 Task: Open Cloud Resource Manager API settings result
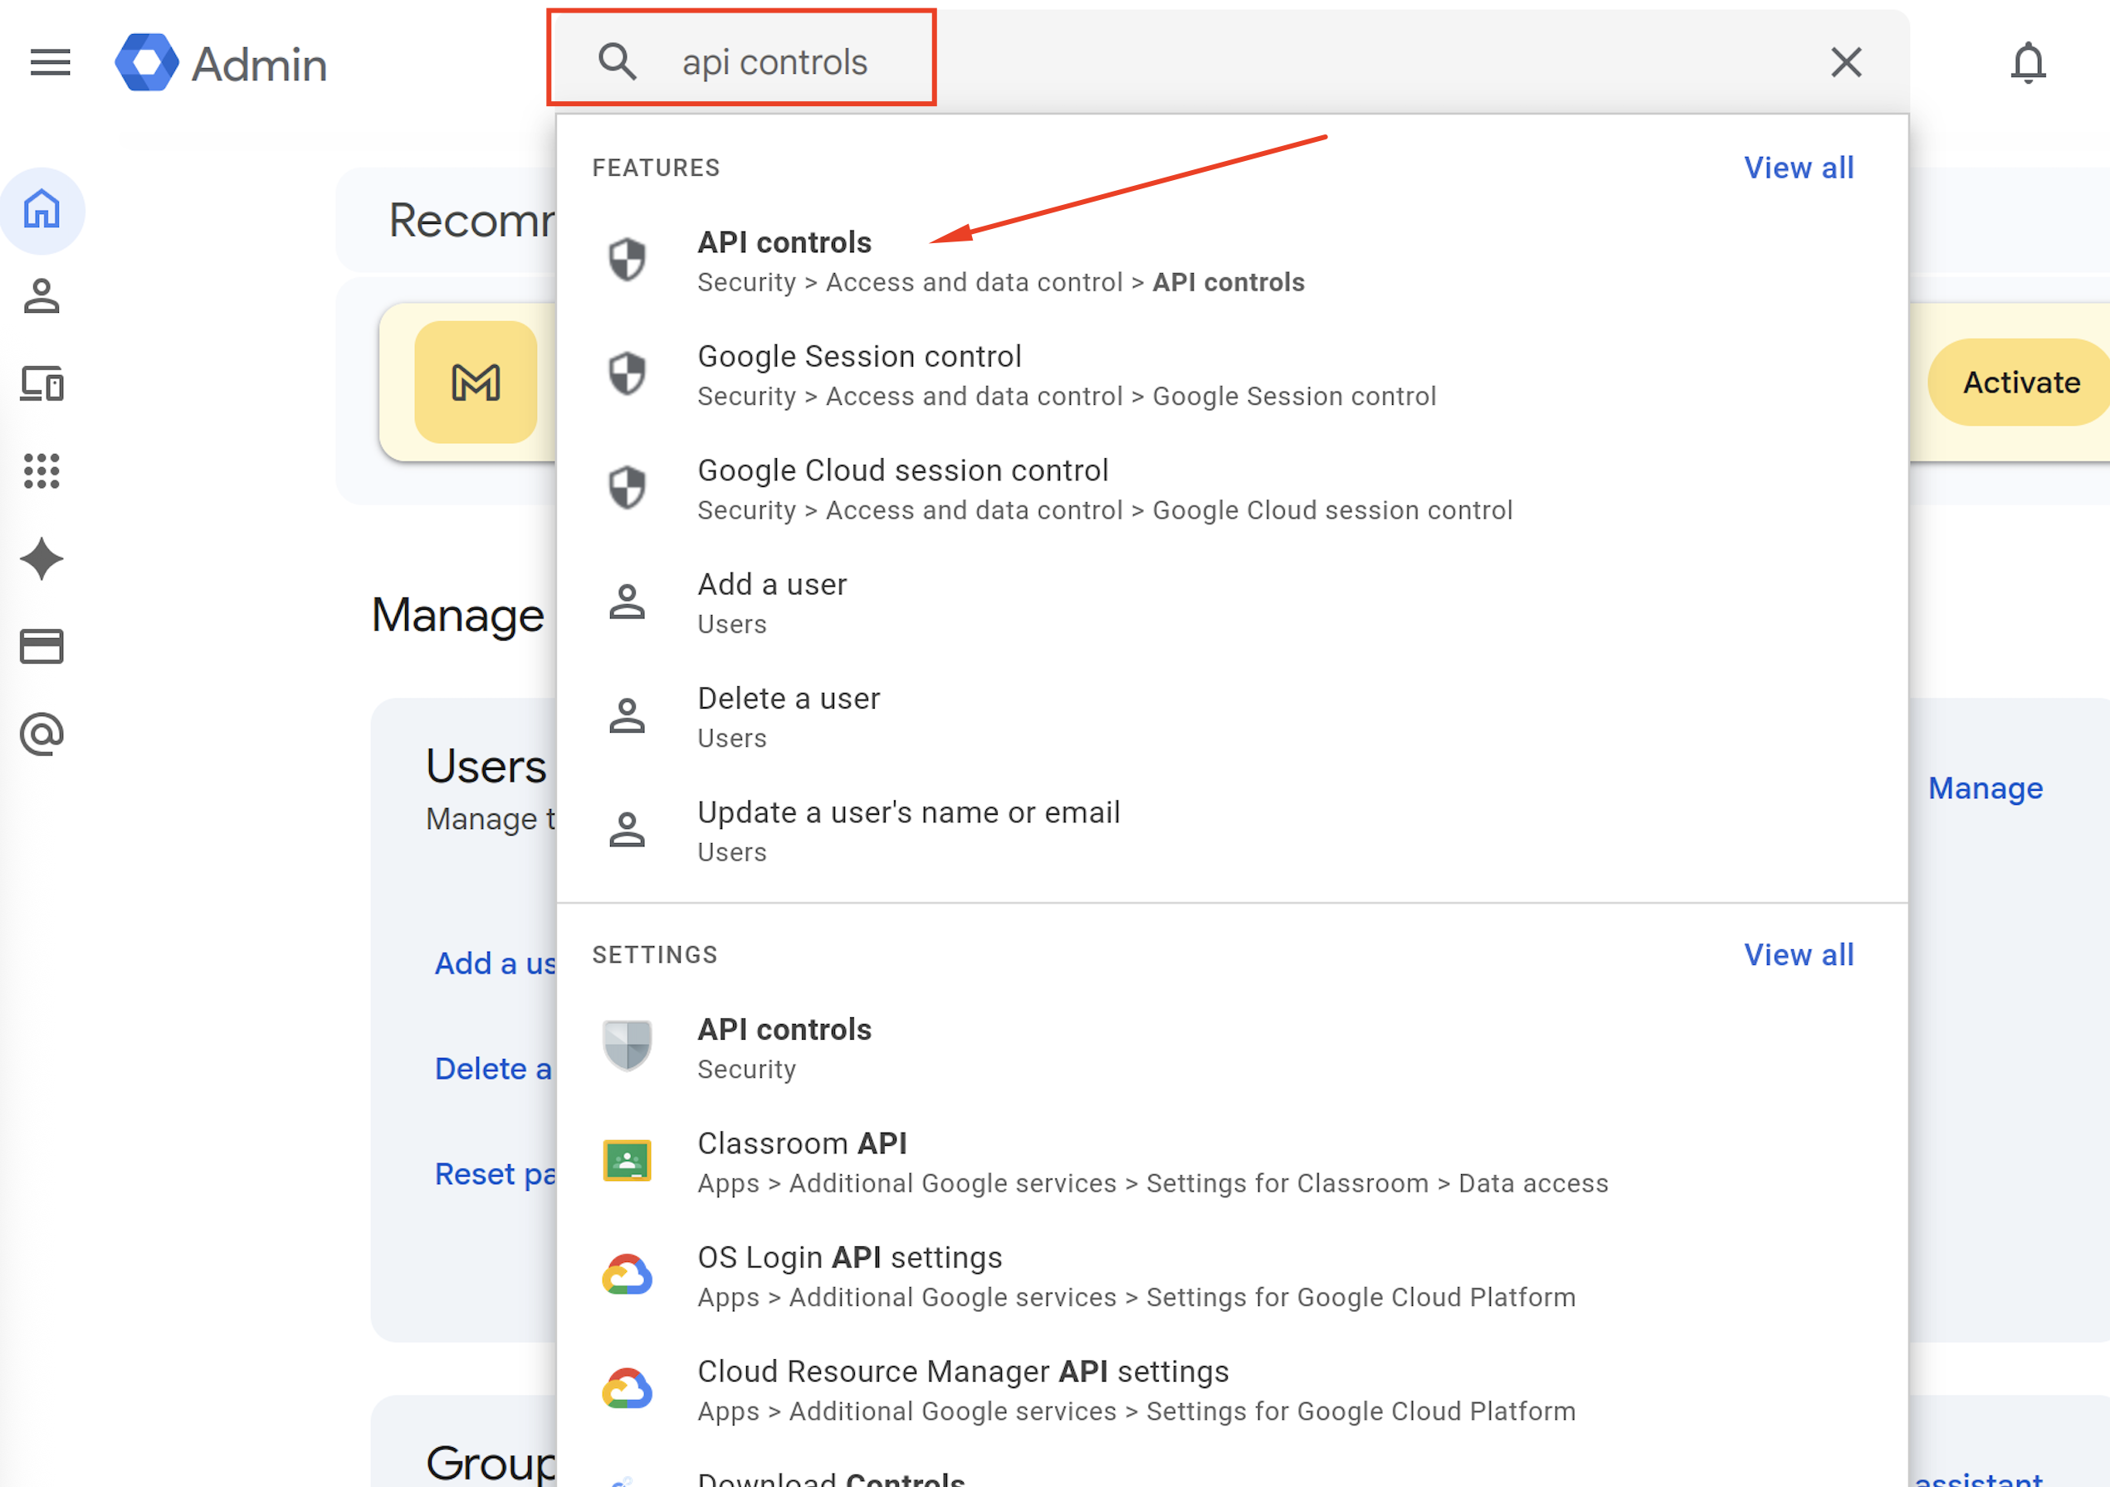(1232, 1390)
